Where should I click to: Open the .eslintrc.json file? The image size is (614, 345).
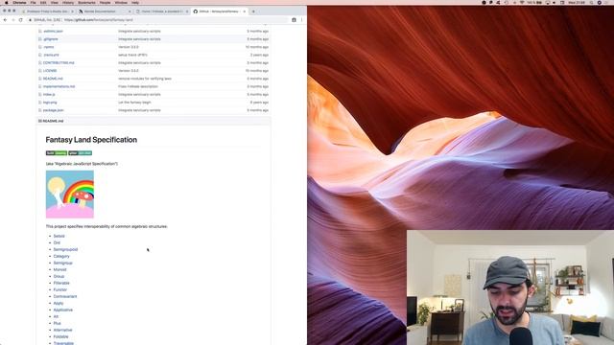53,32
